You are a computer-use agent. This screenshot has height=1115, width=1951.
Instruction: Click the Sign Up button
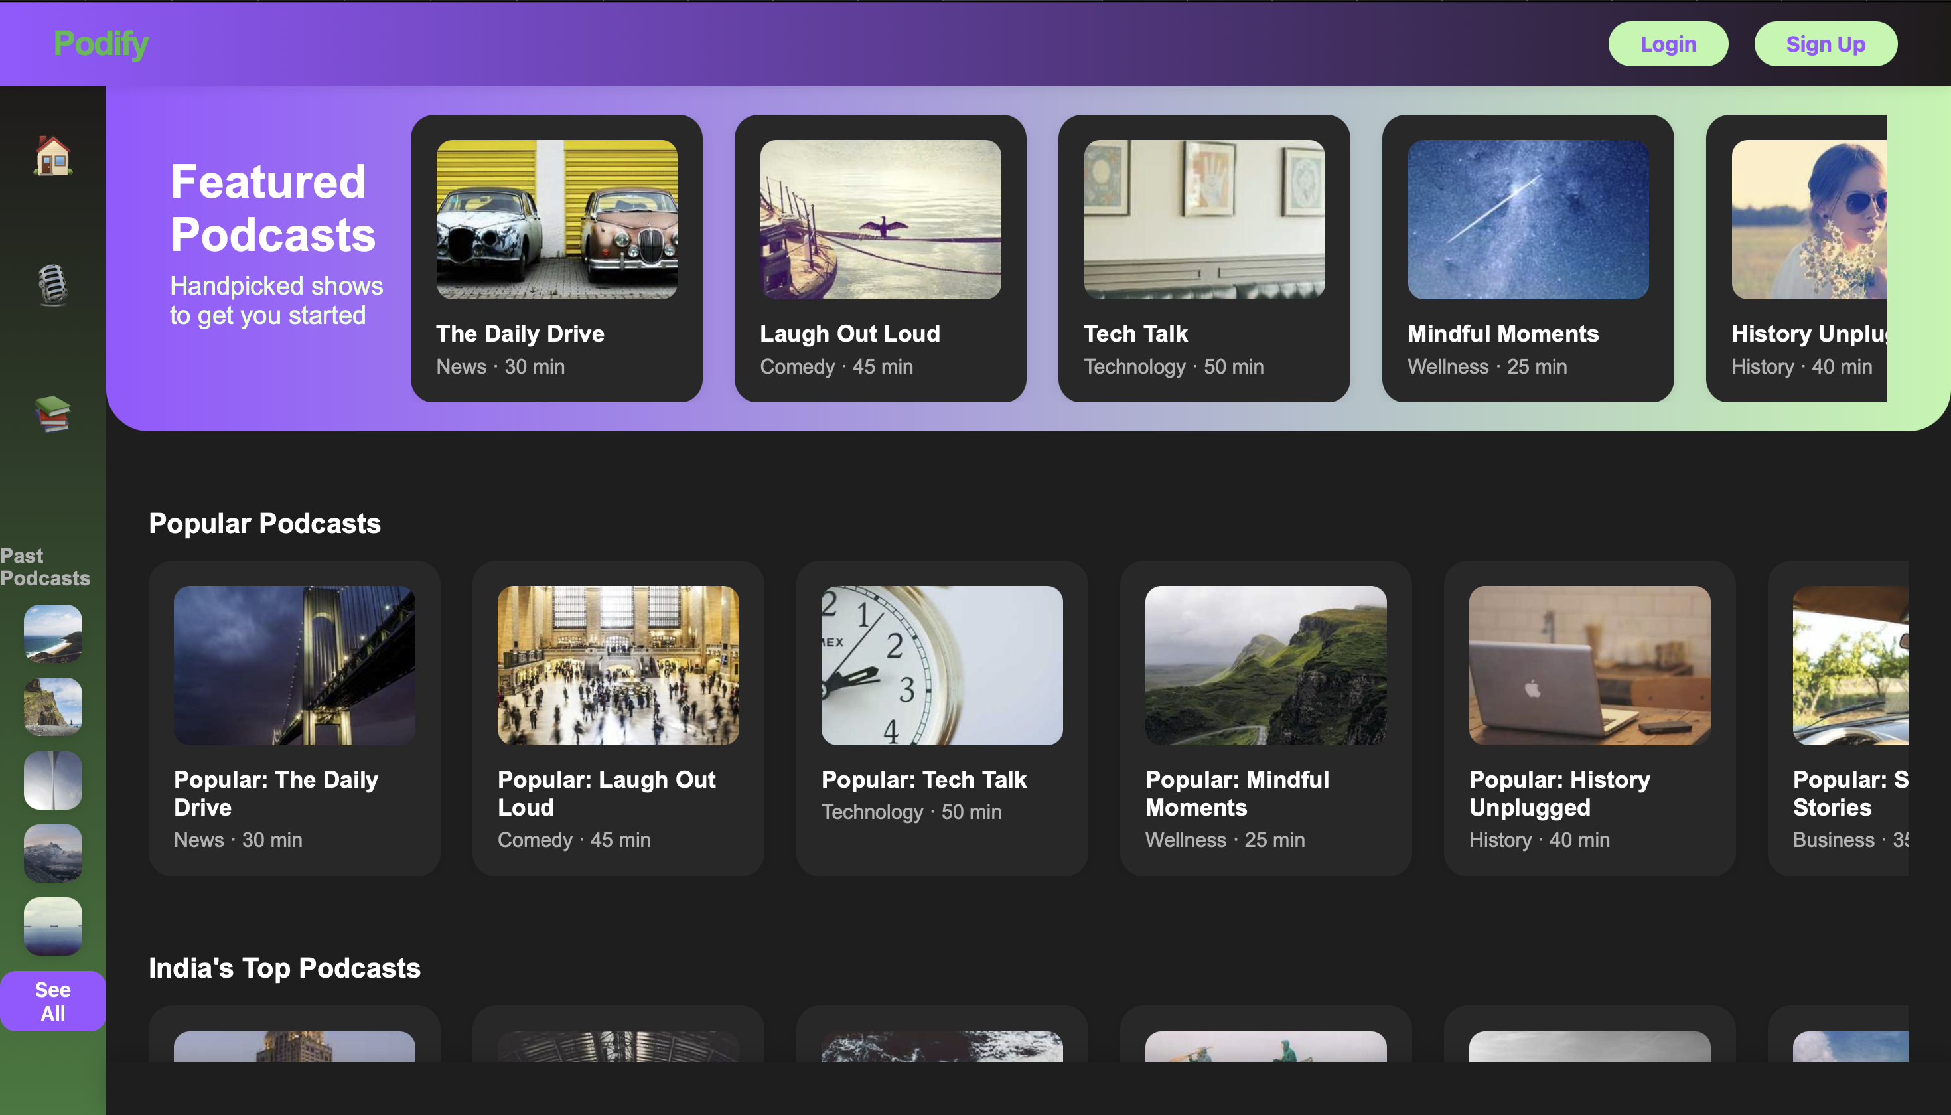click(x=1826, y=44)
